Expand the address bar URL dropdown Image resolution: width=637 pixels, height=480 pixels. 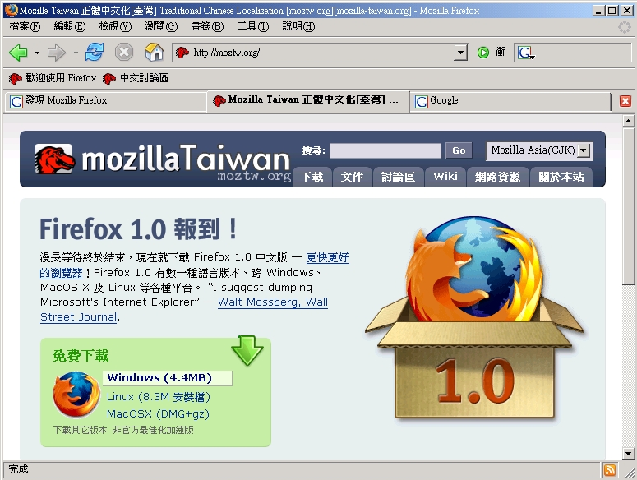point(460,53)
